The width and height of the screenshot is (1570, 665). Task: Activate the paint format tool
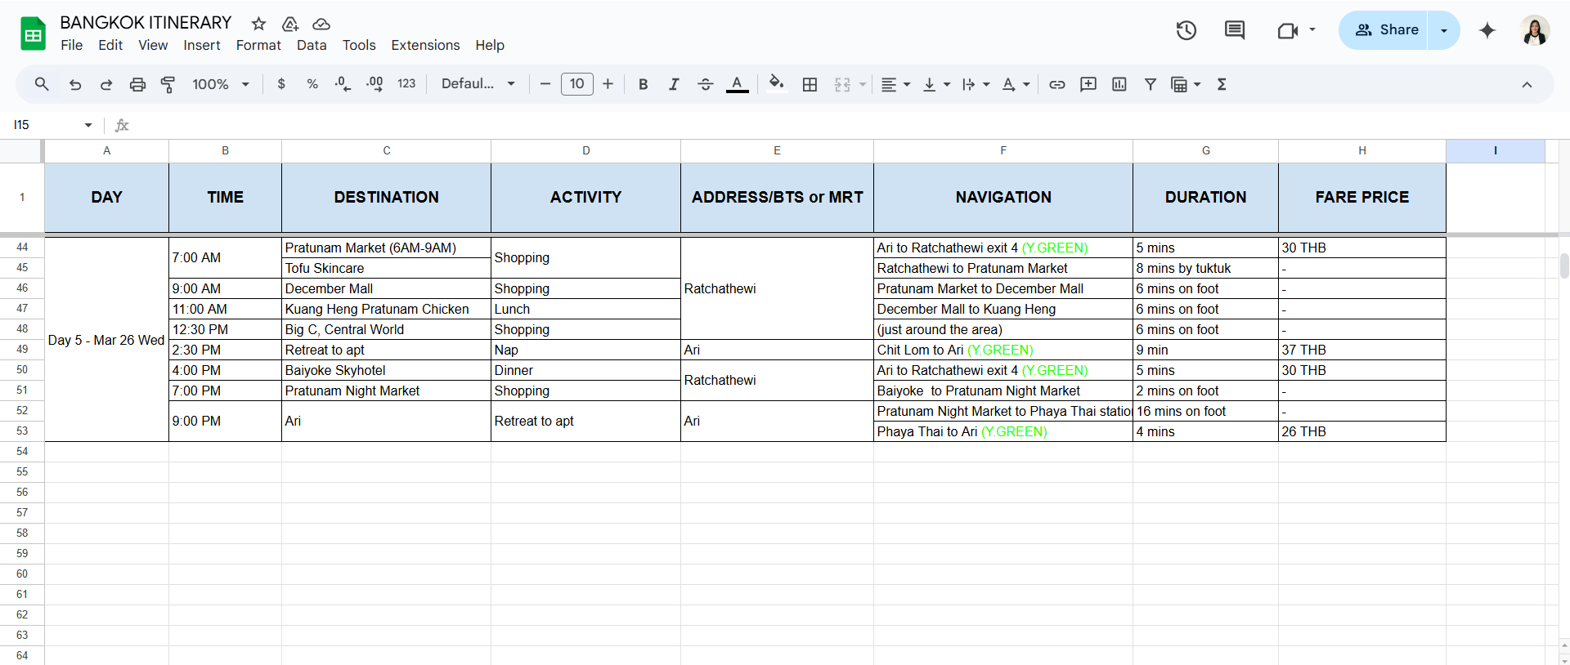click(x=168, y=84)
